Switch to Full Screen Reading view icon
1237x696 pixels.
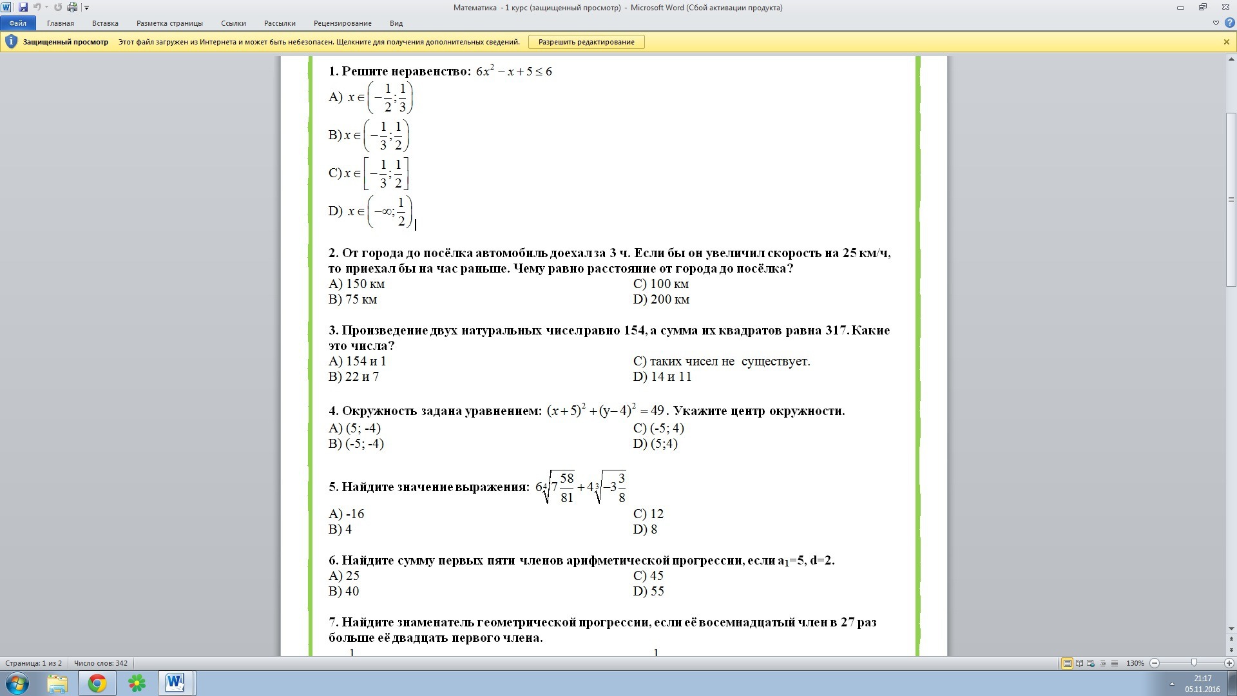[1079, 663]
